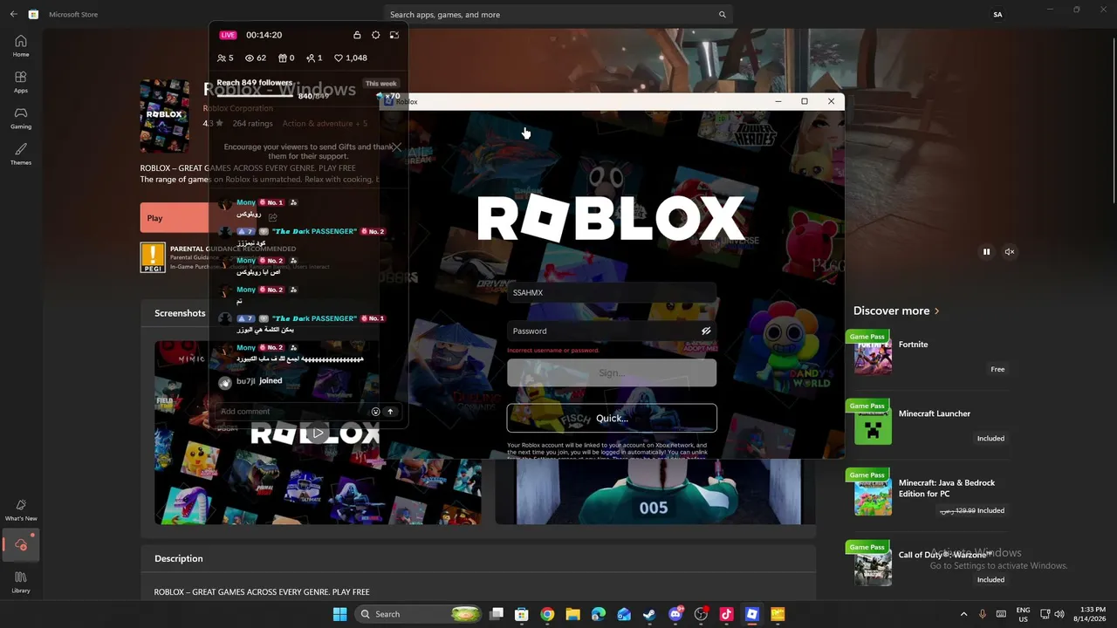Click the search magnifier in Store search bar
Image resolution: width=1117 pixels, height=628 pixels.
[x=722, y=15]
